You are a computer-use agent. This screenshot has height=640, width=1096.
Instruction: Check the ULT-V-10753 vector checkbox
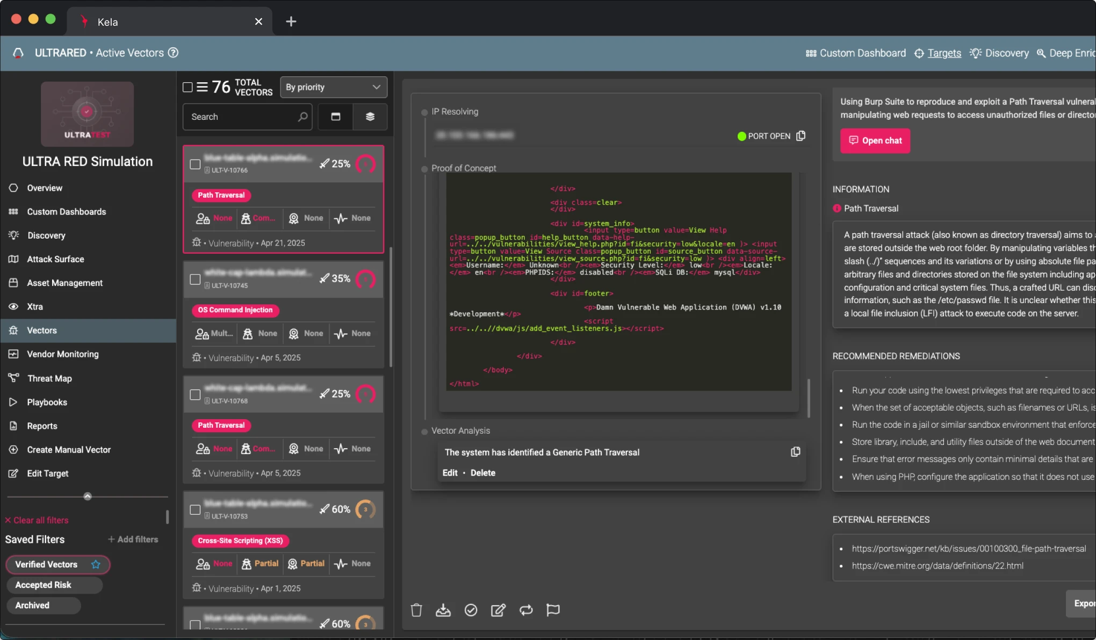(x=195, y=509)
